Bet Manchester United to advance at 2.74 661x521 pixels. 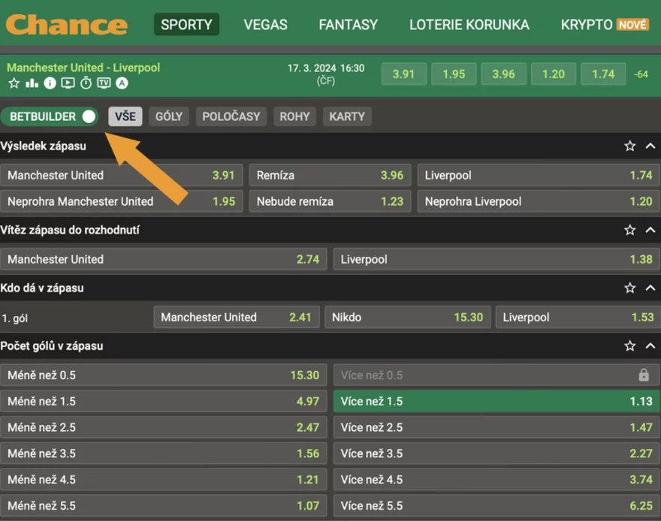pyautogui.click(x=164, y=259)
